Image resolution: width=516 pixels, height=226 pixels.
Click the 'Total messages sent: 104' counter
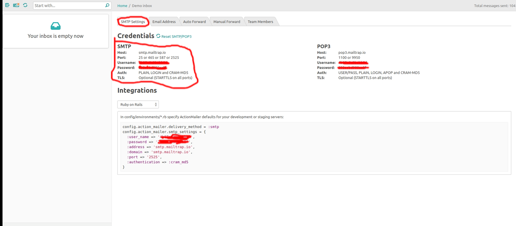tap(495, 6)
